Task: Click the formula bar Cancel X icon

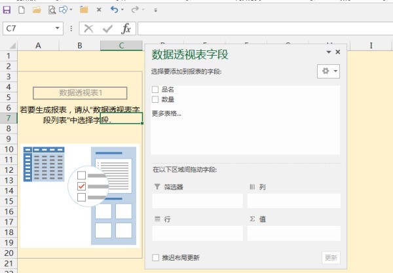Action: (x=88, y=29)
